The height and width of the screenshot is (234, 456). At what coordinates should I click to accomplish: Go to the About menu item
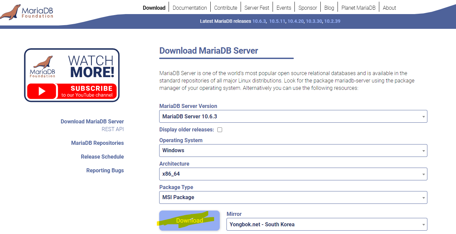(389, 8)
